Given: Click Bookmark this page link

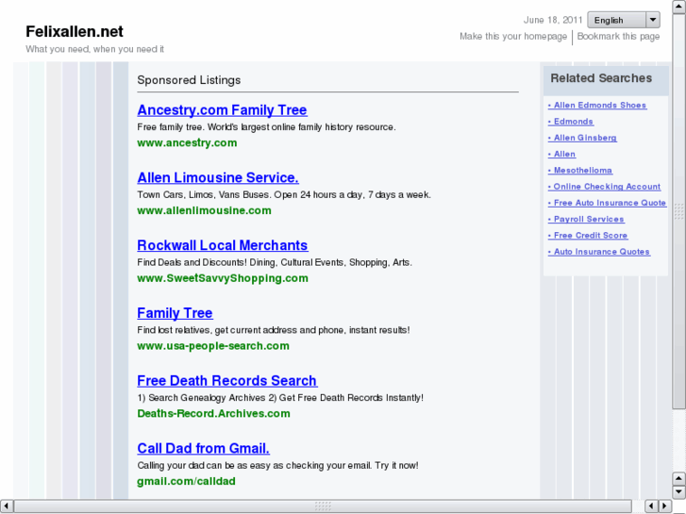Looking at the screenshot, I should click(x=618, y=36).
